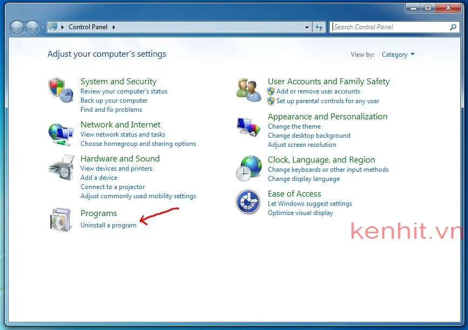
Task: Click the Appearance and Personalization theme icon
Action: 248,125
